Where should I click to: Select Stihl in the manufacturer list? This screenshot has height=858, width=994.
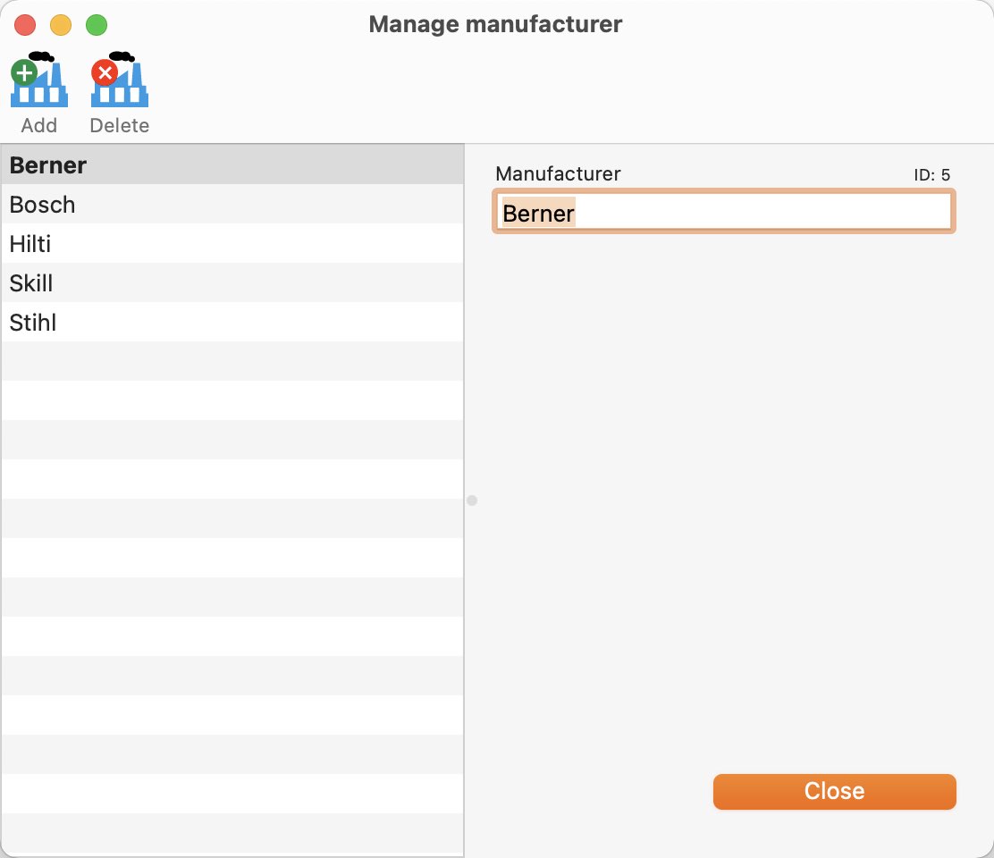232,322
